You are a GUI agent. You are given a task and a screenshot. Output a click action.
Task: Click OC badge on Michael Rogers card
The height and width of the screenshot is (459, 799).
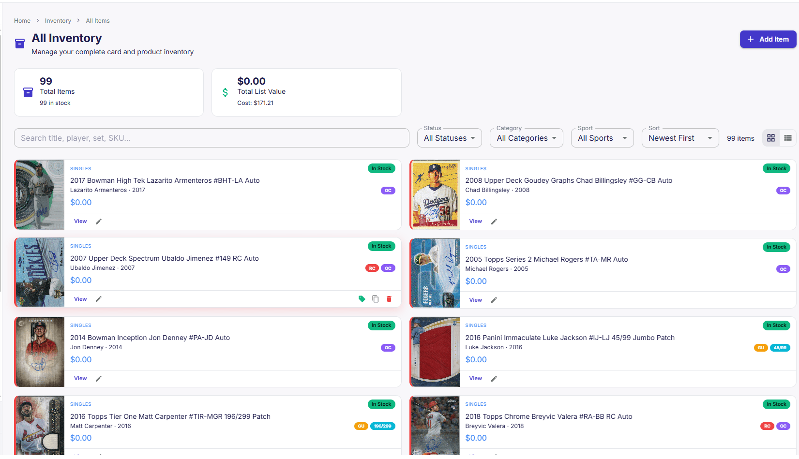tap(783, 269)
